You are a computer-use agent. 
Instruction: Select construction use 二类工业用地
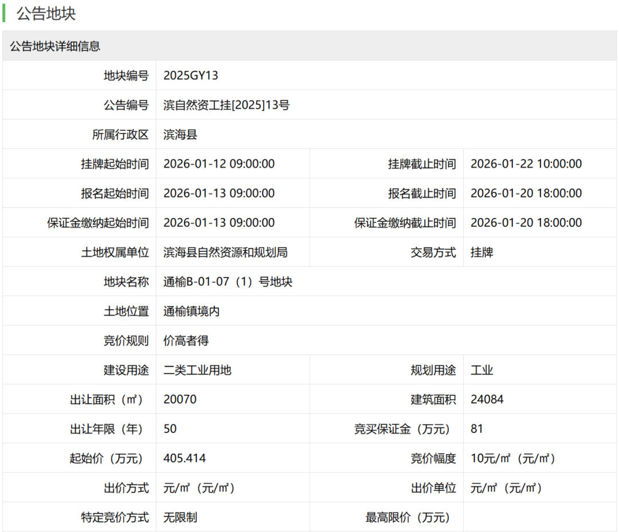pyautogui.click(x=197, y=371)
